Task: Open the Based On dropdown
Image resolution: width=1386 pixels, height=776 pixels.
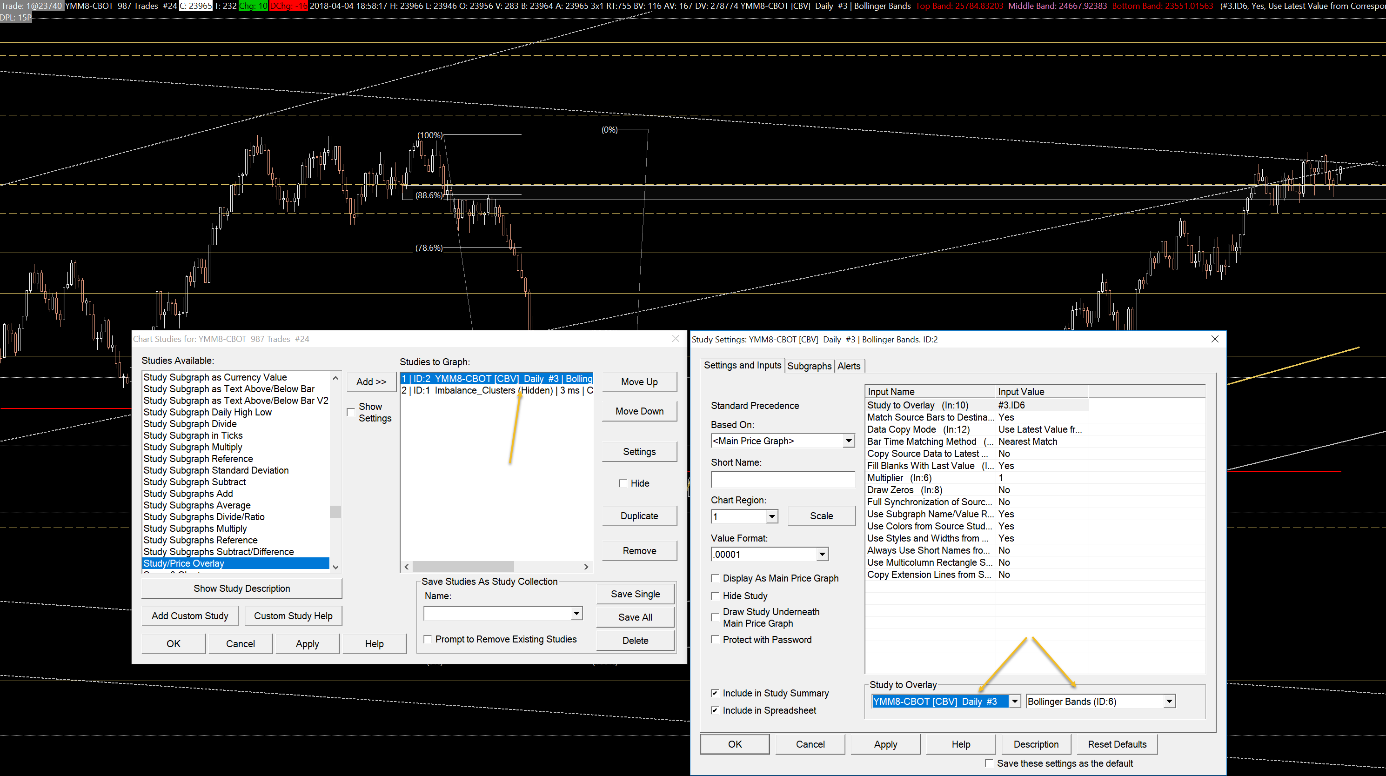Action: (849, 441)
